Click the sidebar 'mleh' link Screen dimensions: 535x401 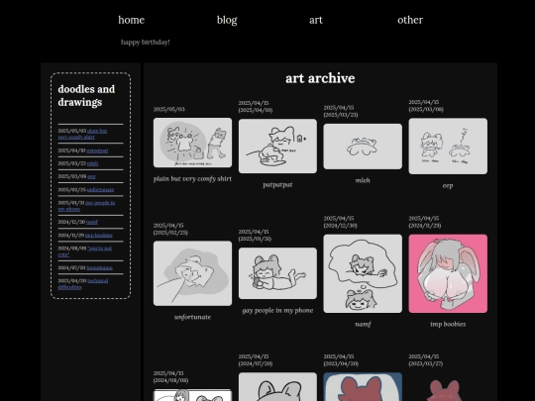[x=92, y=163]
